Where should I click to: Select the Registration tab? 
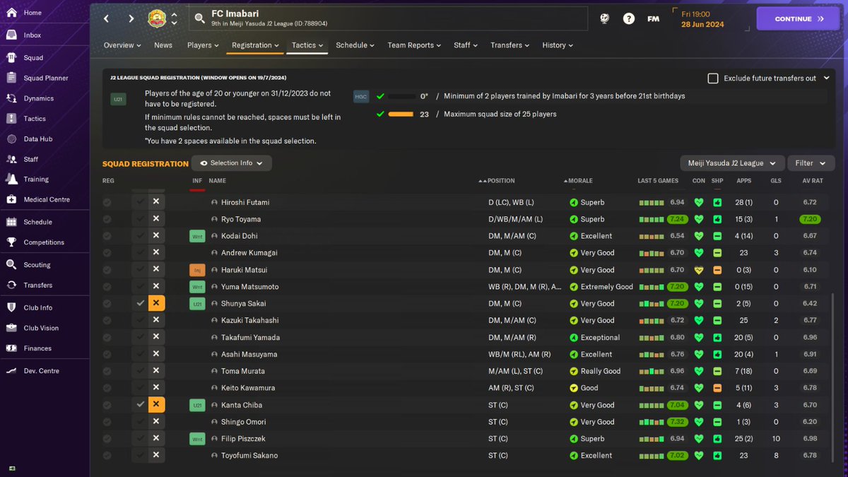(x=255, y=45)
